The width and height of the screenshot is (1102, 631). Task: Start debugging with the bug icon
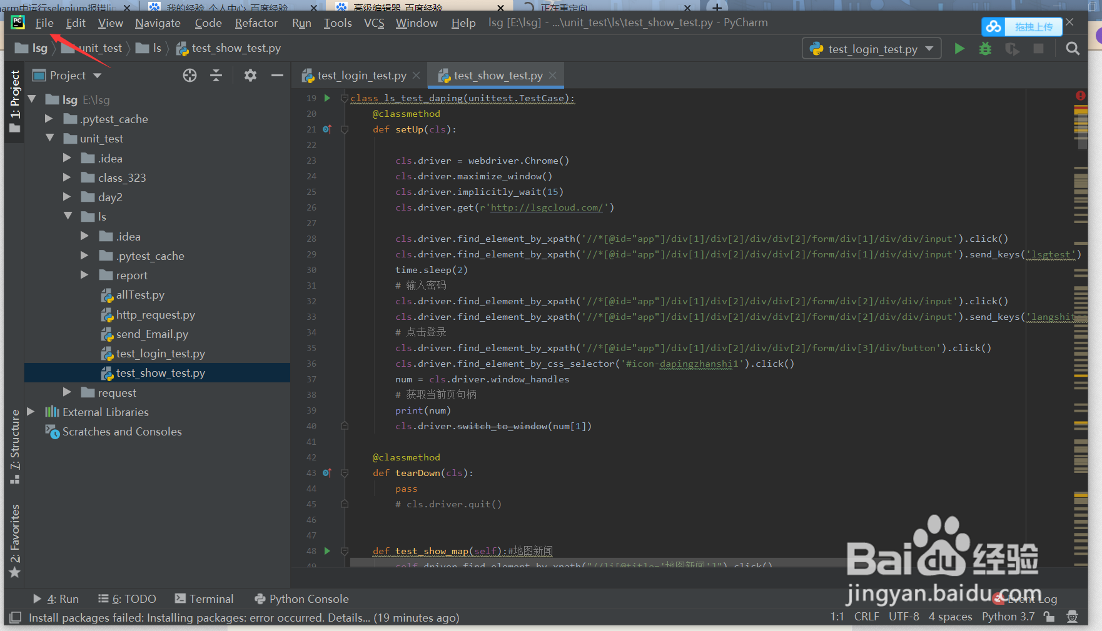pyautogui.click(x=985, y=49)
